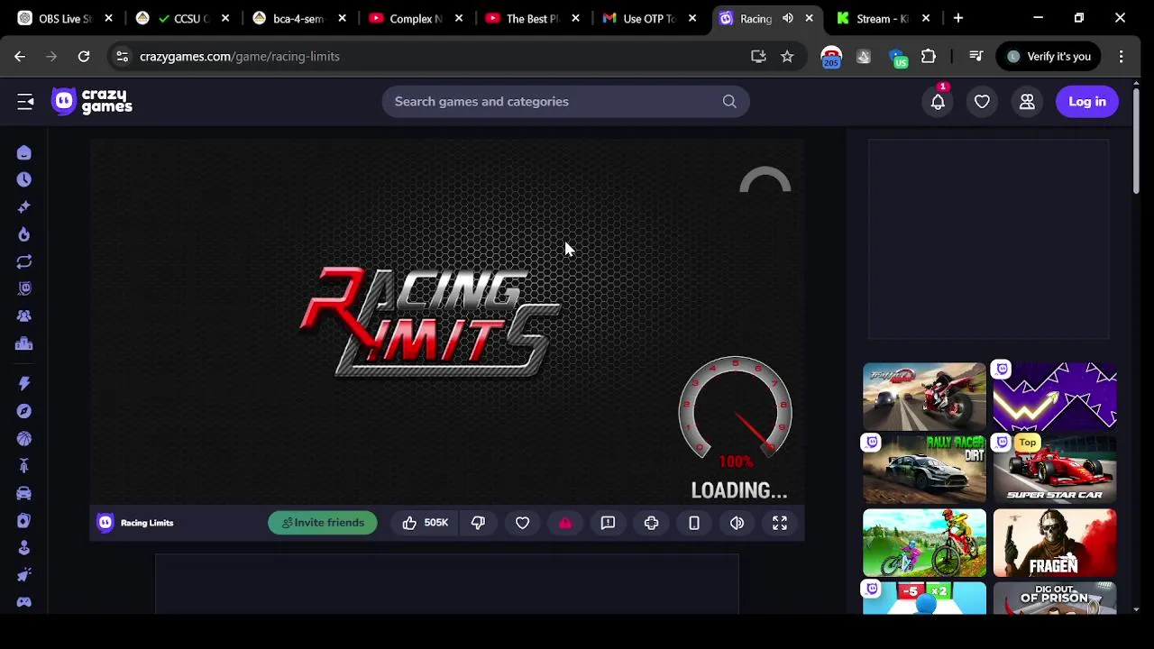Open the hamburger sidebar menu
This screenshot has width=1154, height=649.
tap(25, 102)
